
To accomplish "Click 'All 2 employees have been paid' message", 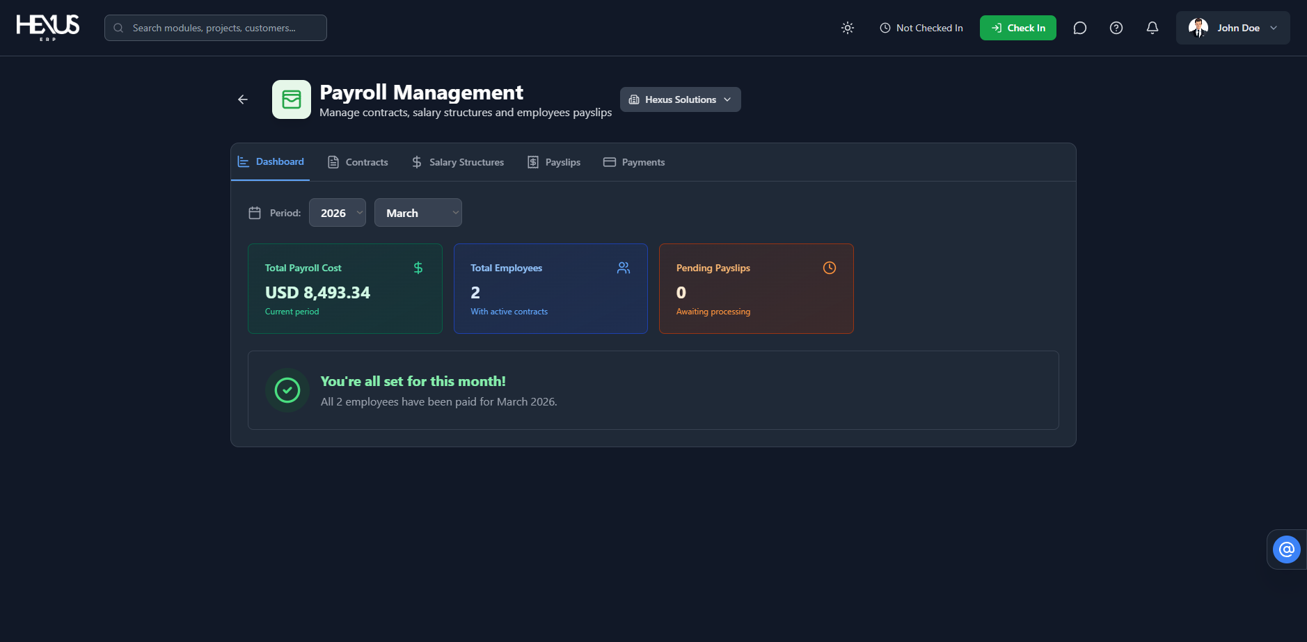I will pyautogui.click(x=439, y=402).
